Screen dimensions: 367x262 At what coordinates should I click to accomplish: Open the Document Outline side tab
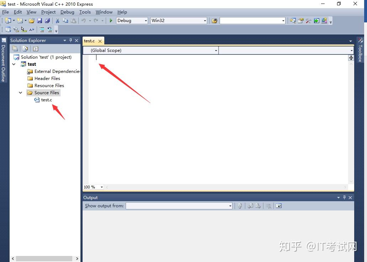coord(4,62)
